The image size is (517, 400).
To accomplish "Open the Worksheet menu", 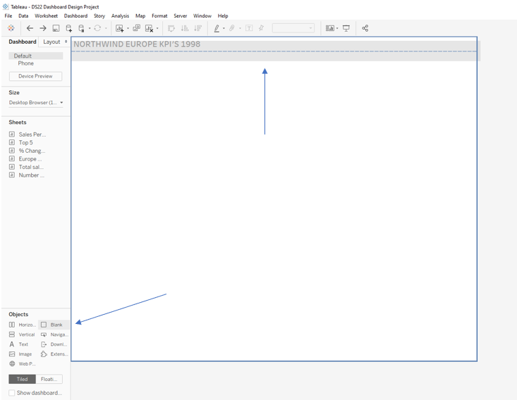I will coord(46,15).
